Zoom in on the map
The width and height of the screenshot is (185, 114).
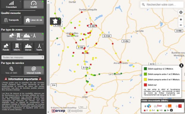pyautogui.click(x=181, y=19)
